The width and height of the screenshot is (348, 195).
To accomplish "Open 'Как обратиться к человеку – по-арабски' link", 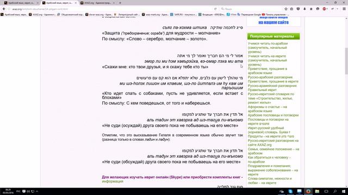I will [269, 159].
